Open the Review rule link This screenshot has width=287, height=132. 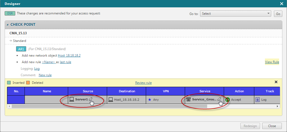point(143,83)
